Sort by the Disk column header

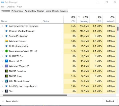click(96, 19)
